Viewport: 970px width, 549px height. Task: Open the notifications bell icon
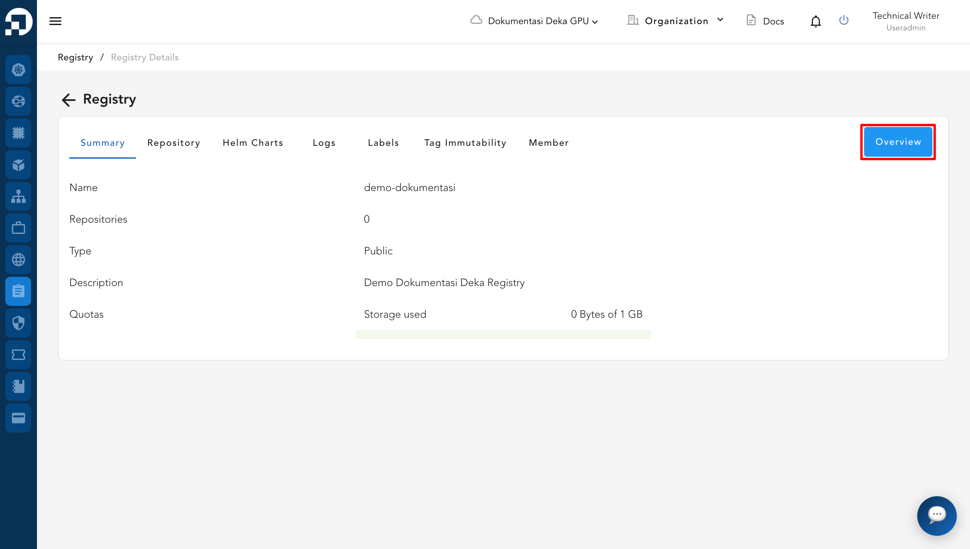click(x=816, y=21)
